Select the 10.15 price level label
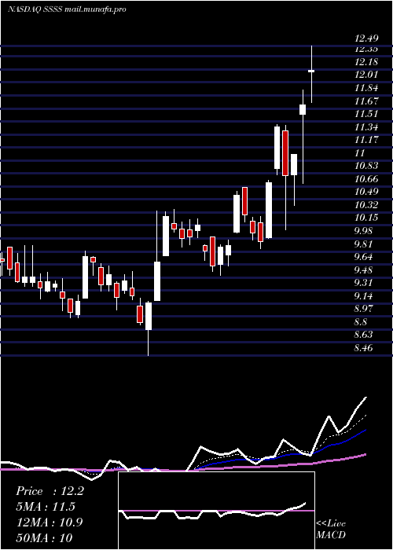 (x=366, y=218)
